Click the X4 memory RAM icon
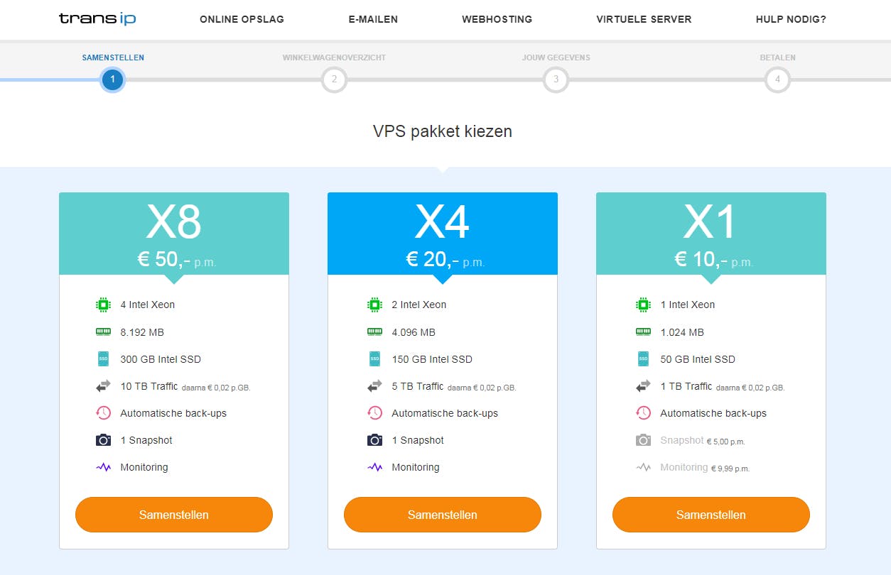The height and width of the screenshot is (575, 891). (374, 332)
